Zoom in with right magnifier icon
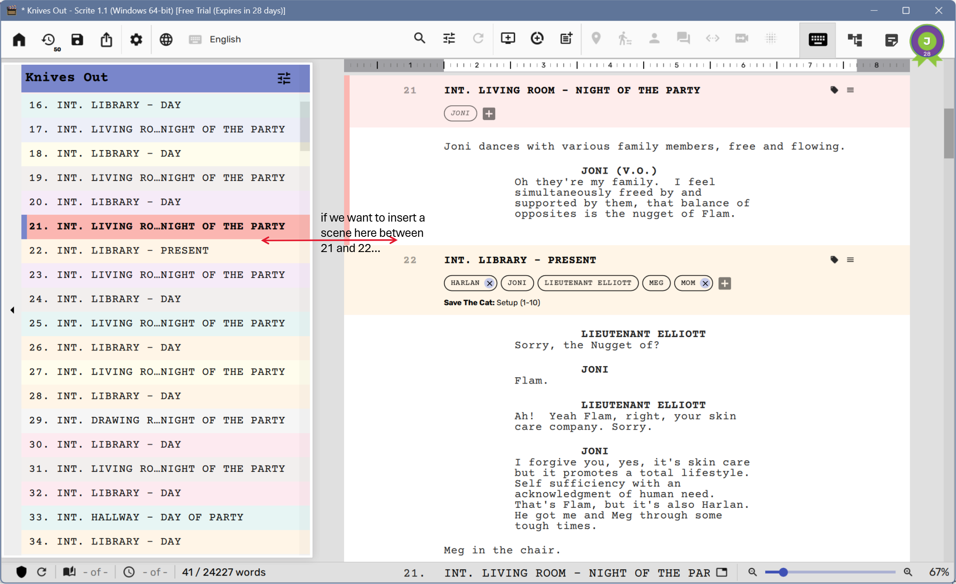Image resolution: width=956 pixels, height=584 pixels. click(x=908, y=572)
